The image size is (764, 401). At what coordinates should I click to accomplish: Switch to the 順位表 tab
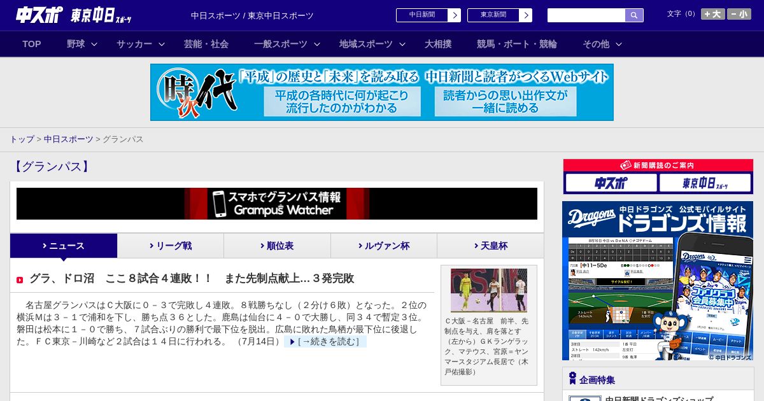(x=277, y=246)
